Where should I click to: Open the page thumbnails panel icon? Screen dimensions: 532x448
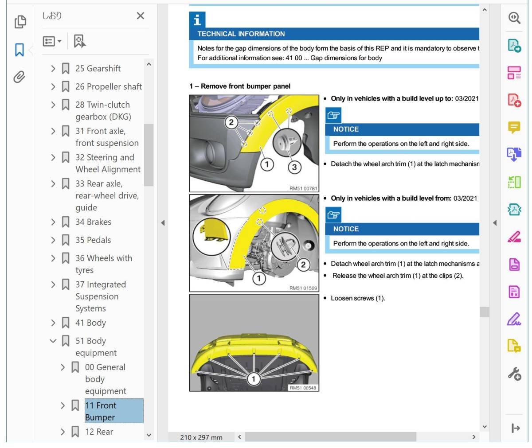tap(20, 22)
